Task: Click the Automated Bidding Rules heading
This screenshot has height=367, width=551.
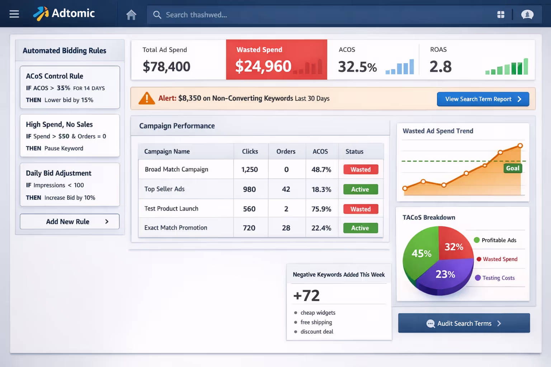Action: point(65,51)
